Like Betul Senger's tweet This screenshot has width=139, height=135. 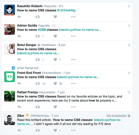click(55, 60)
